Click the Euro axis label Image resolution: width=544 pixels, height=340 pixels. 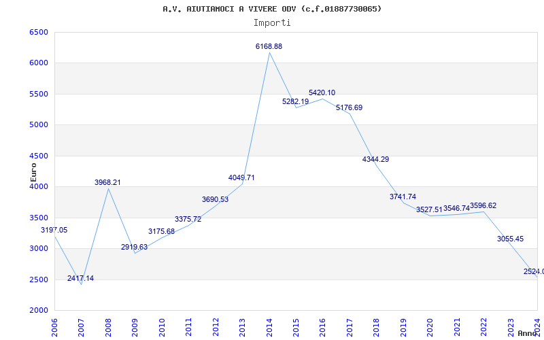point(33,172)
